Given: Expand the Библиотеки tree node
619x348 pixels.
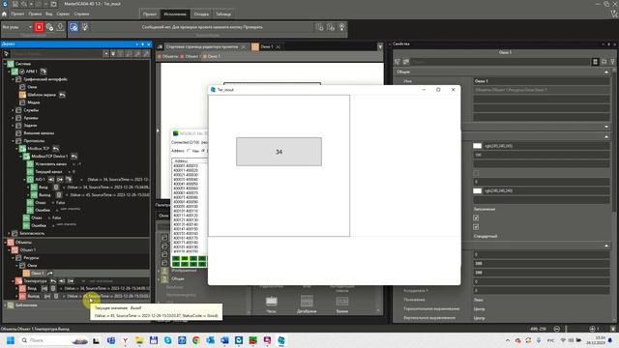Looking at the screenshot, I should (x=5, y=305).
